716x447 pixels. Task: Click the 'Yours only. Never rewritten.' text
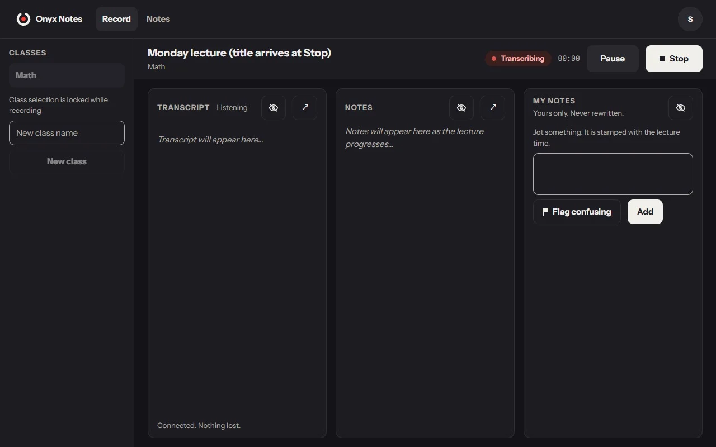tap(578, 113)
